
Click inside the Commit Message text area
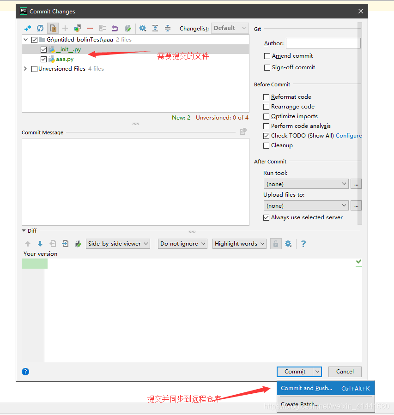click(x=136, y=182)
